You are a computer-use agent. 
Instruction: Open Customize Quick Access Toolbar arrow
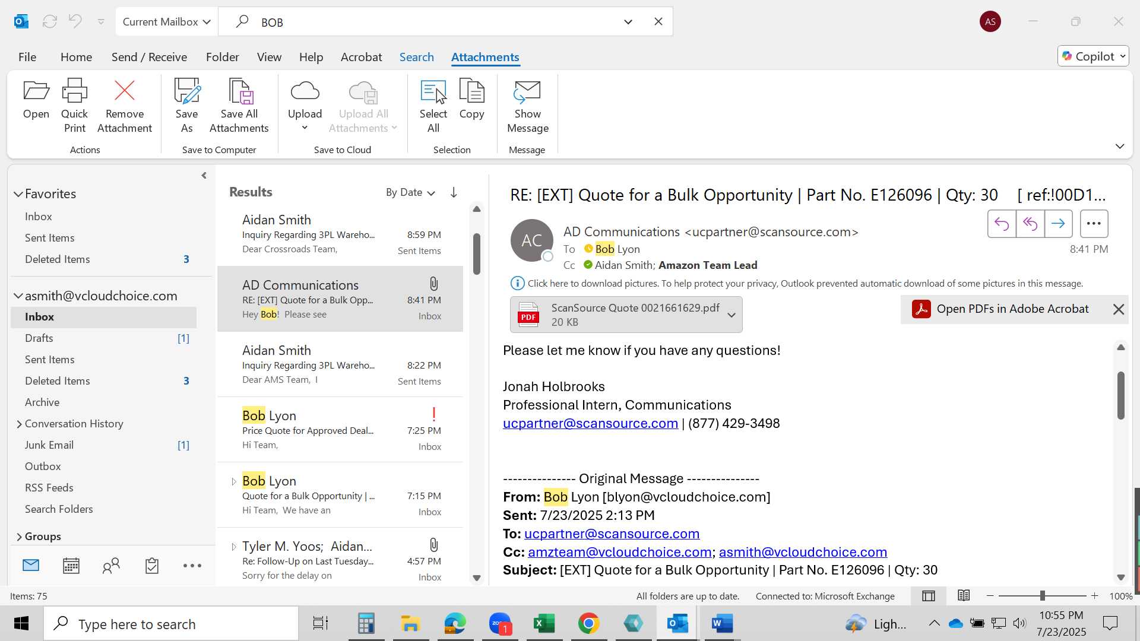pyautogui.click(x=101, y=22)
